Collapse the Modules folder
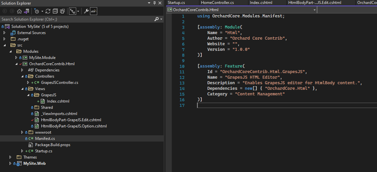Image resolution: width=377 pixels, height=172 pixels. [10, 51]
